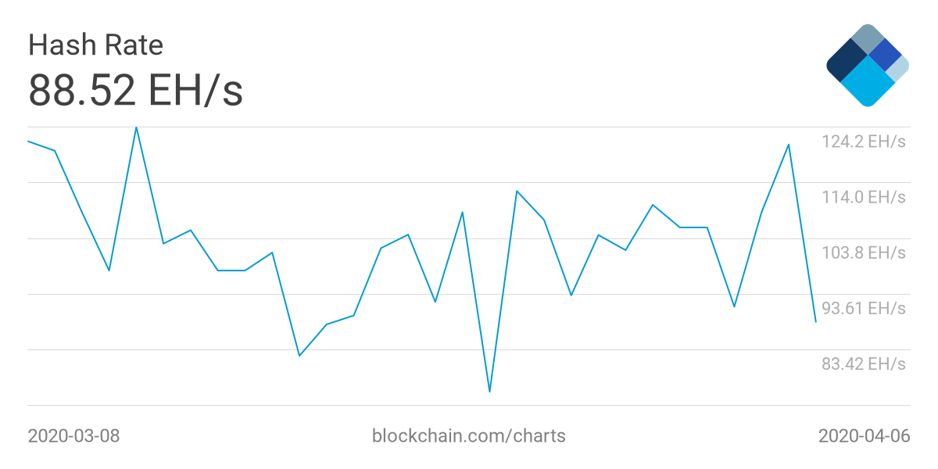Click the 2020-03-08 start date label
The width and height of the screenshot is (938, 469).
tap(73, 435)
